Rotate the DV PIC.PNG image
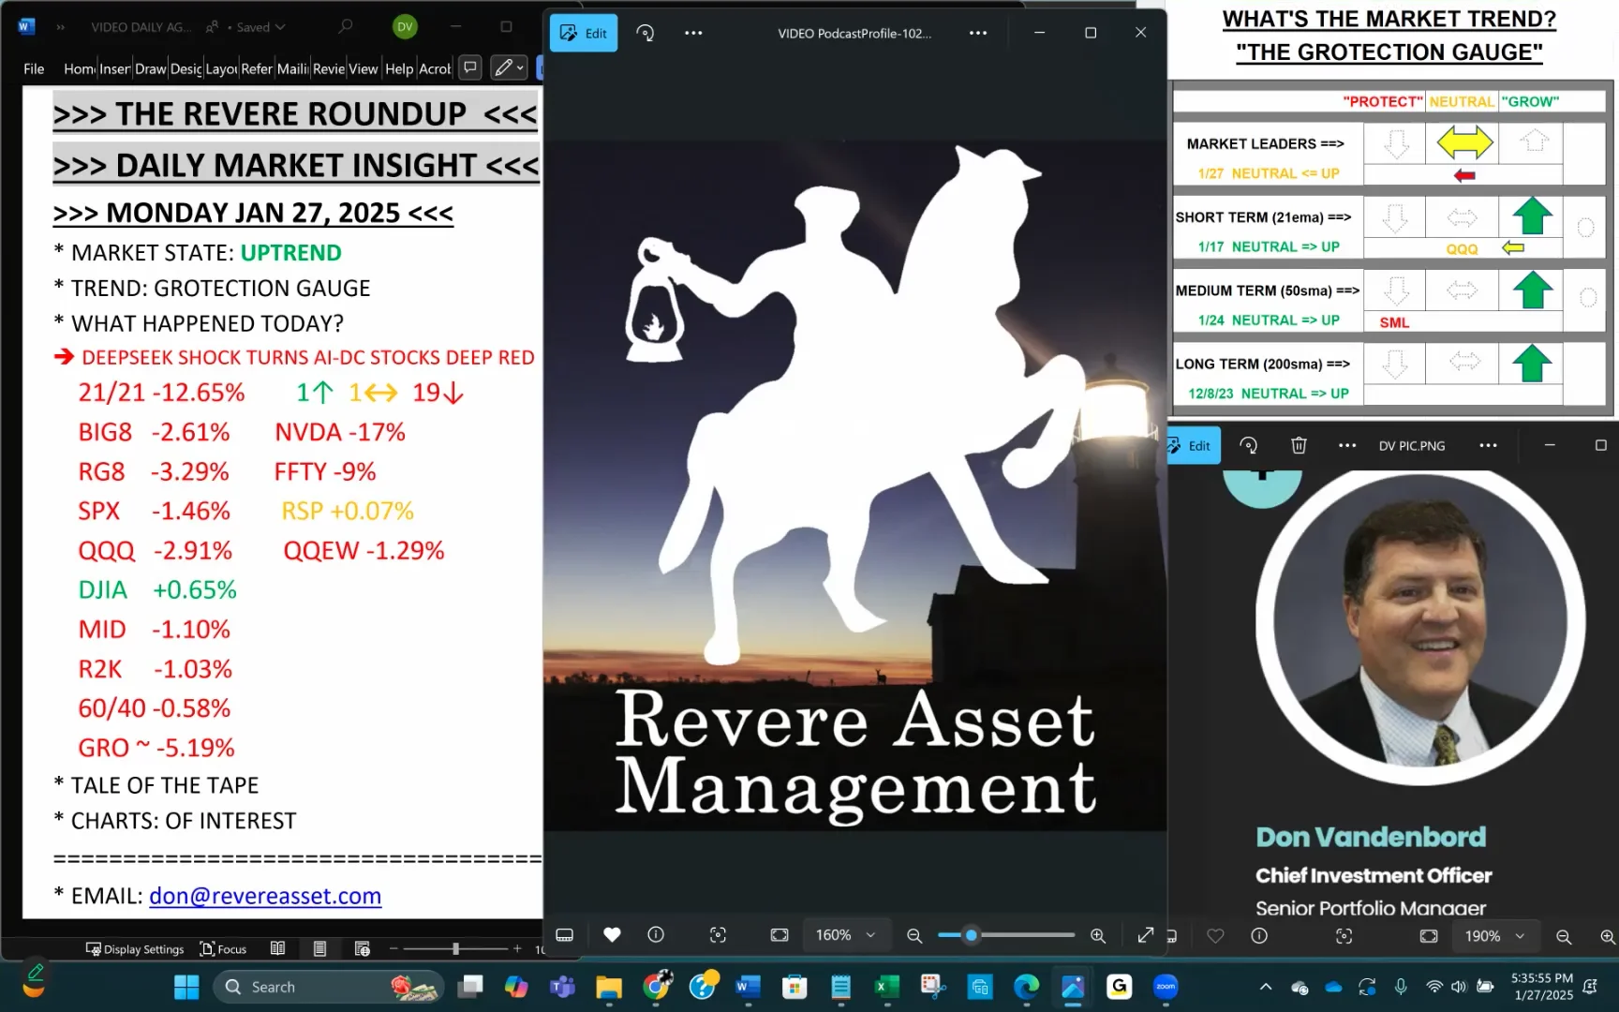Image resolution: width=1619 pixels, height=1012 pixels. pos(1248,445)
